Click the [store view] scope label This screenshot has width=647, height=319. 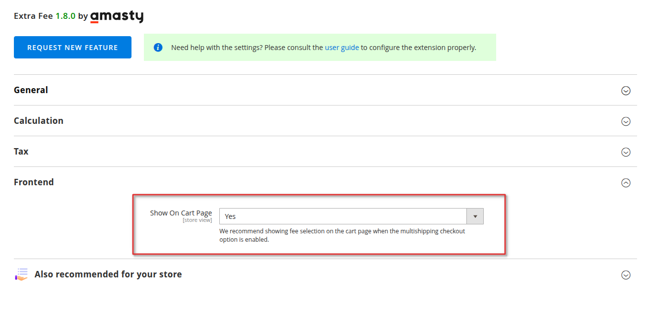pyautogui.click(x=197, y=220)
